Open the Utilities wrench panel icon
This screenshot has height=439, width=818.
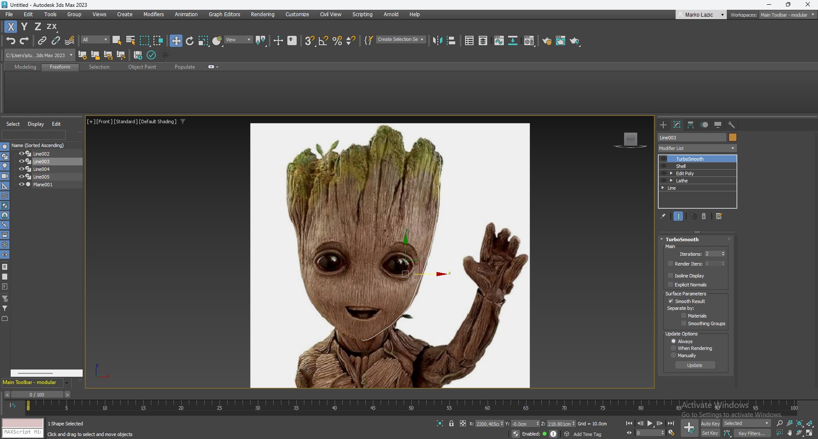click(731, 125)
